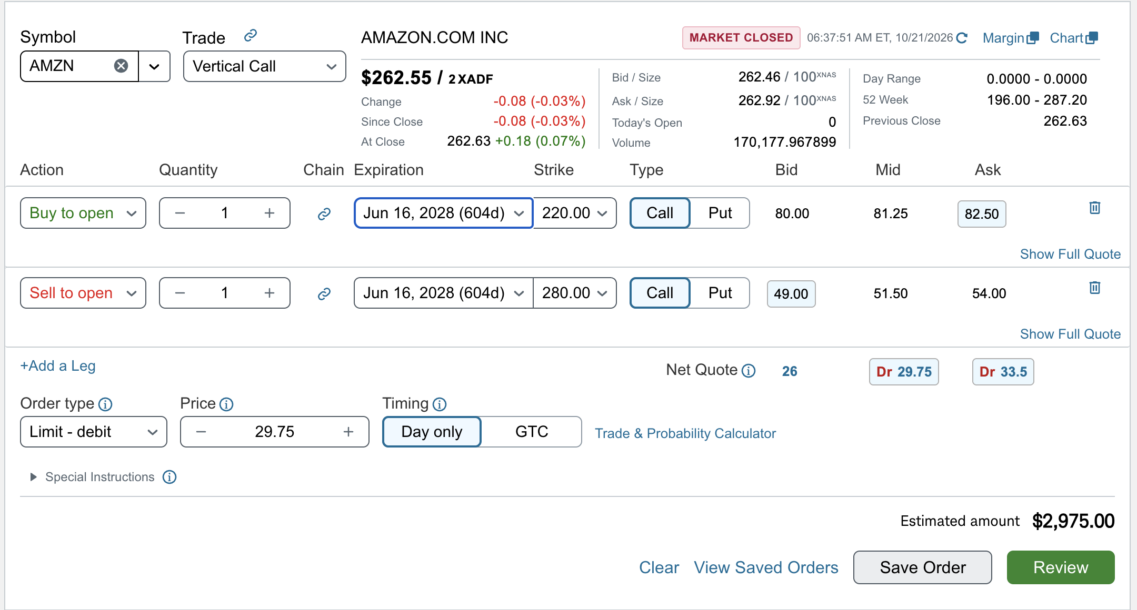This screenshot has height=610, width=1137.
Task: Show Special Instructions info tooltip
Action: [169, 477]
